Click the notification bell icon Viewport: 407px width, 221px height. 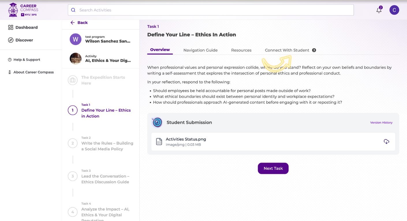pyautogui.click(x=379, y=10)
